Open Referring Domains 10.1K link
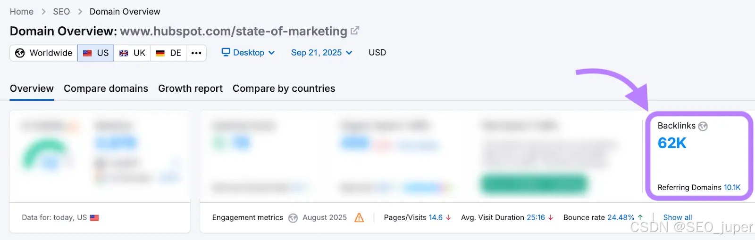This screenshot has width=755, height=240. pos(732,187)
